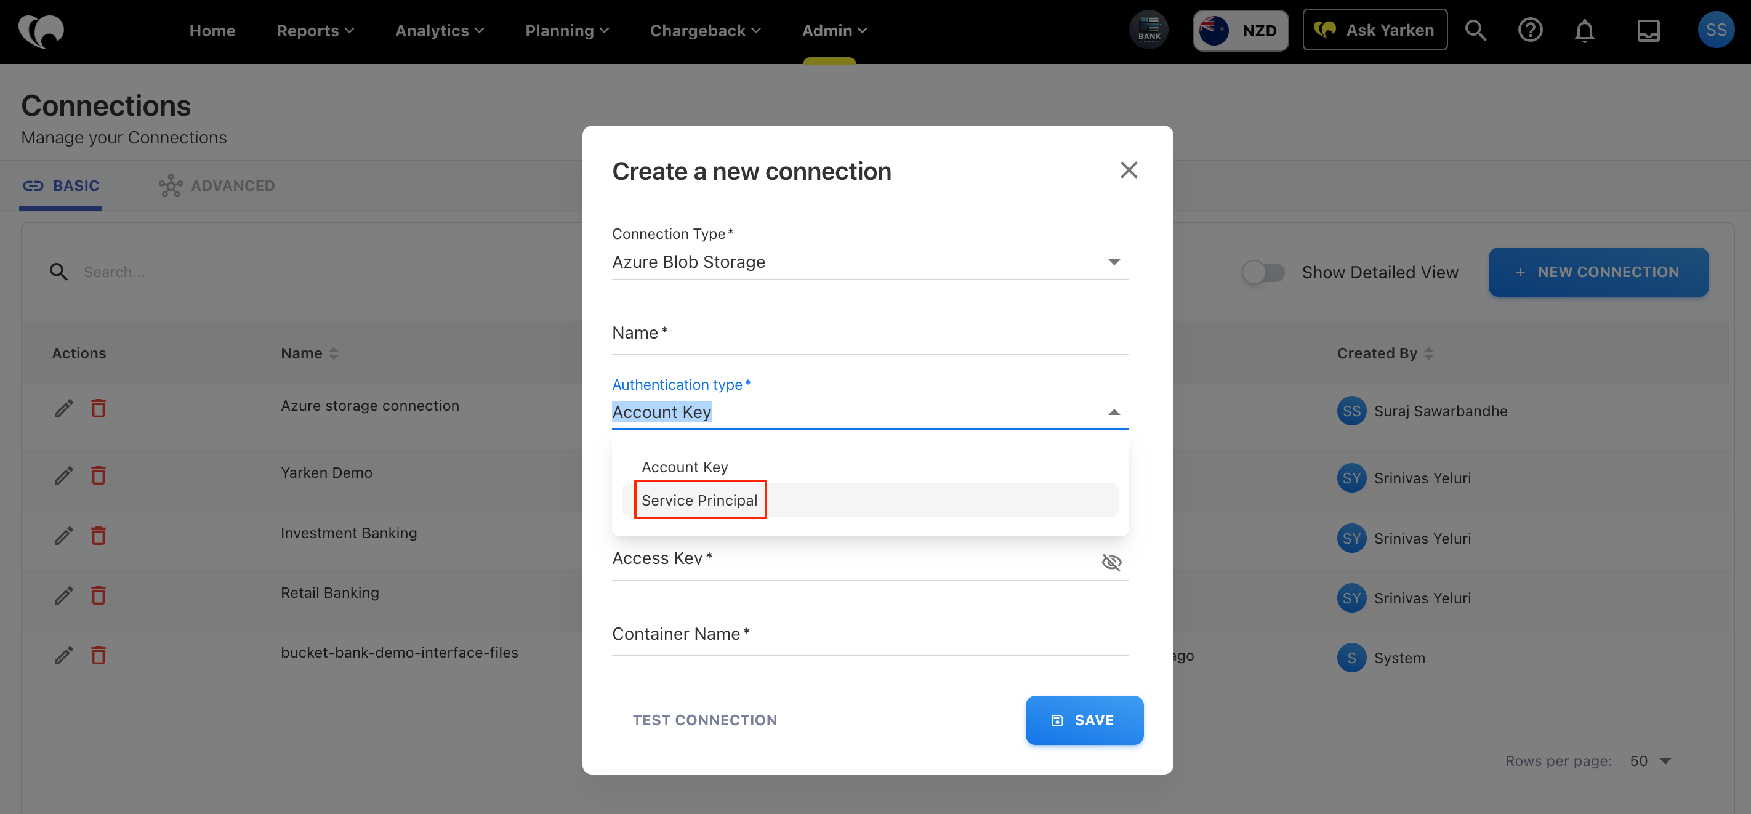Open the Connection Type dropdown
Image resolution: width=1751 pixels, height=814 pixels.
click(x=870, y=262)
